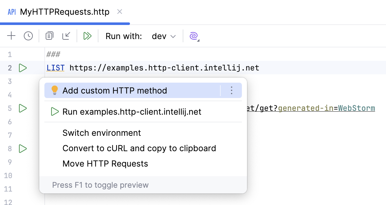Open the request history using the clock icon
This screenshot has width=386, height=205.
28,36
